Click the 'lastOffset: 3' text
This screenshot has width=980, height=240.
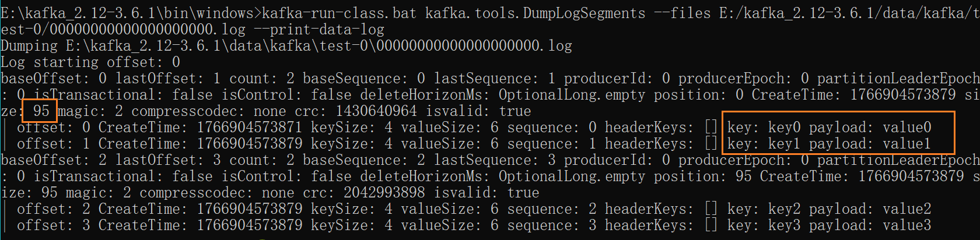click(168, 160)
